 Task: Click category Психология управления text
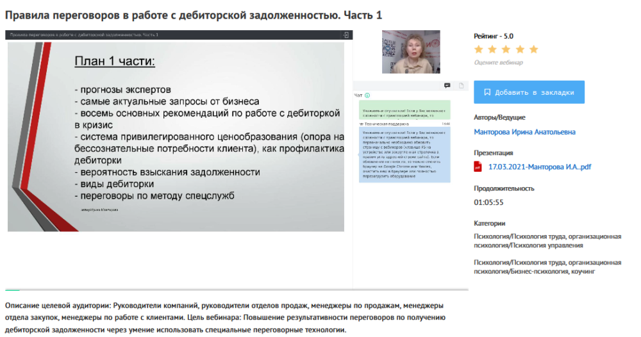pyautogui.click(x=548, y=245)
